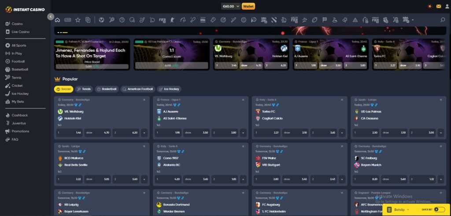This screenshot has width=451, height=216.
Task: Select the horse racing icon
Action: click(183, 20)
